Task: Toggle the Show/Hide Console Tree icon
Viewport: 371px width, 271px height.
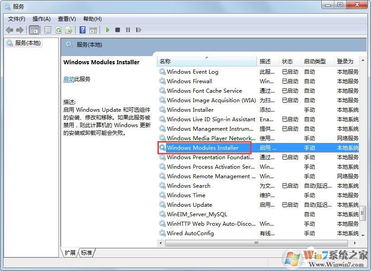Action: coord(34,30)
